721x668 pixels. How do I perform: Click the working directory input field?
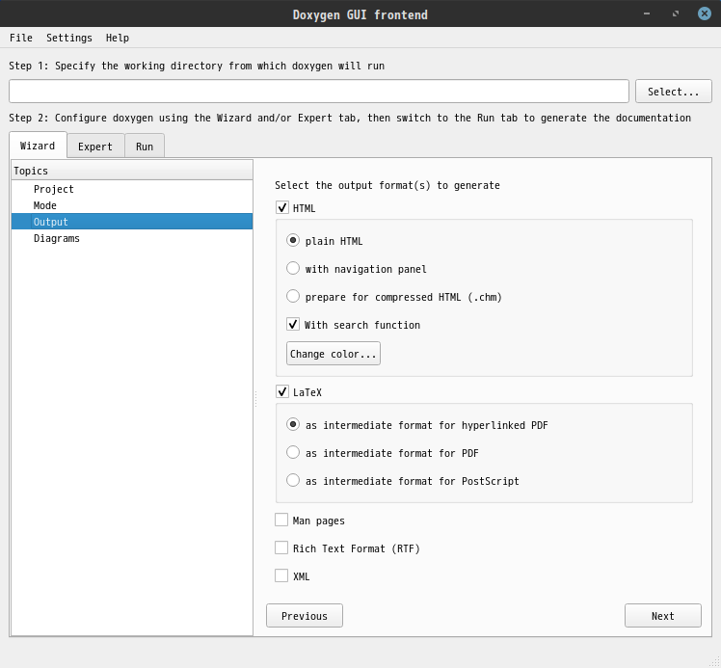pos(319,92)
